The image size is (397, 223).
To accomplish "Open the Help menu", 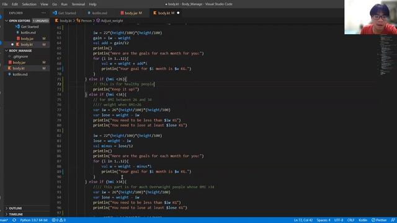I will [92, 4].
